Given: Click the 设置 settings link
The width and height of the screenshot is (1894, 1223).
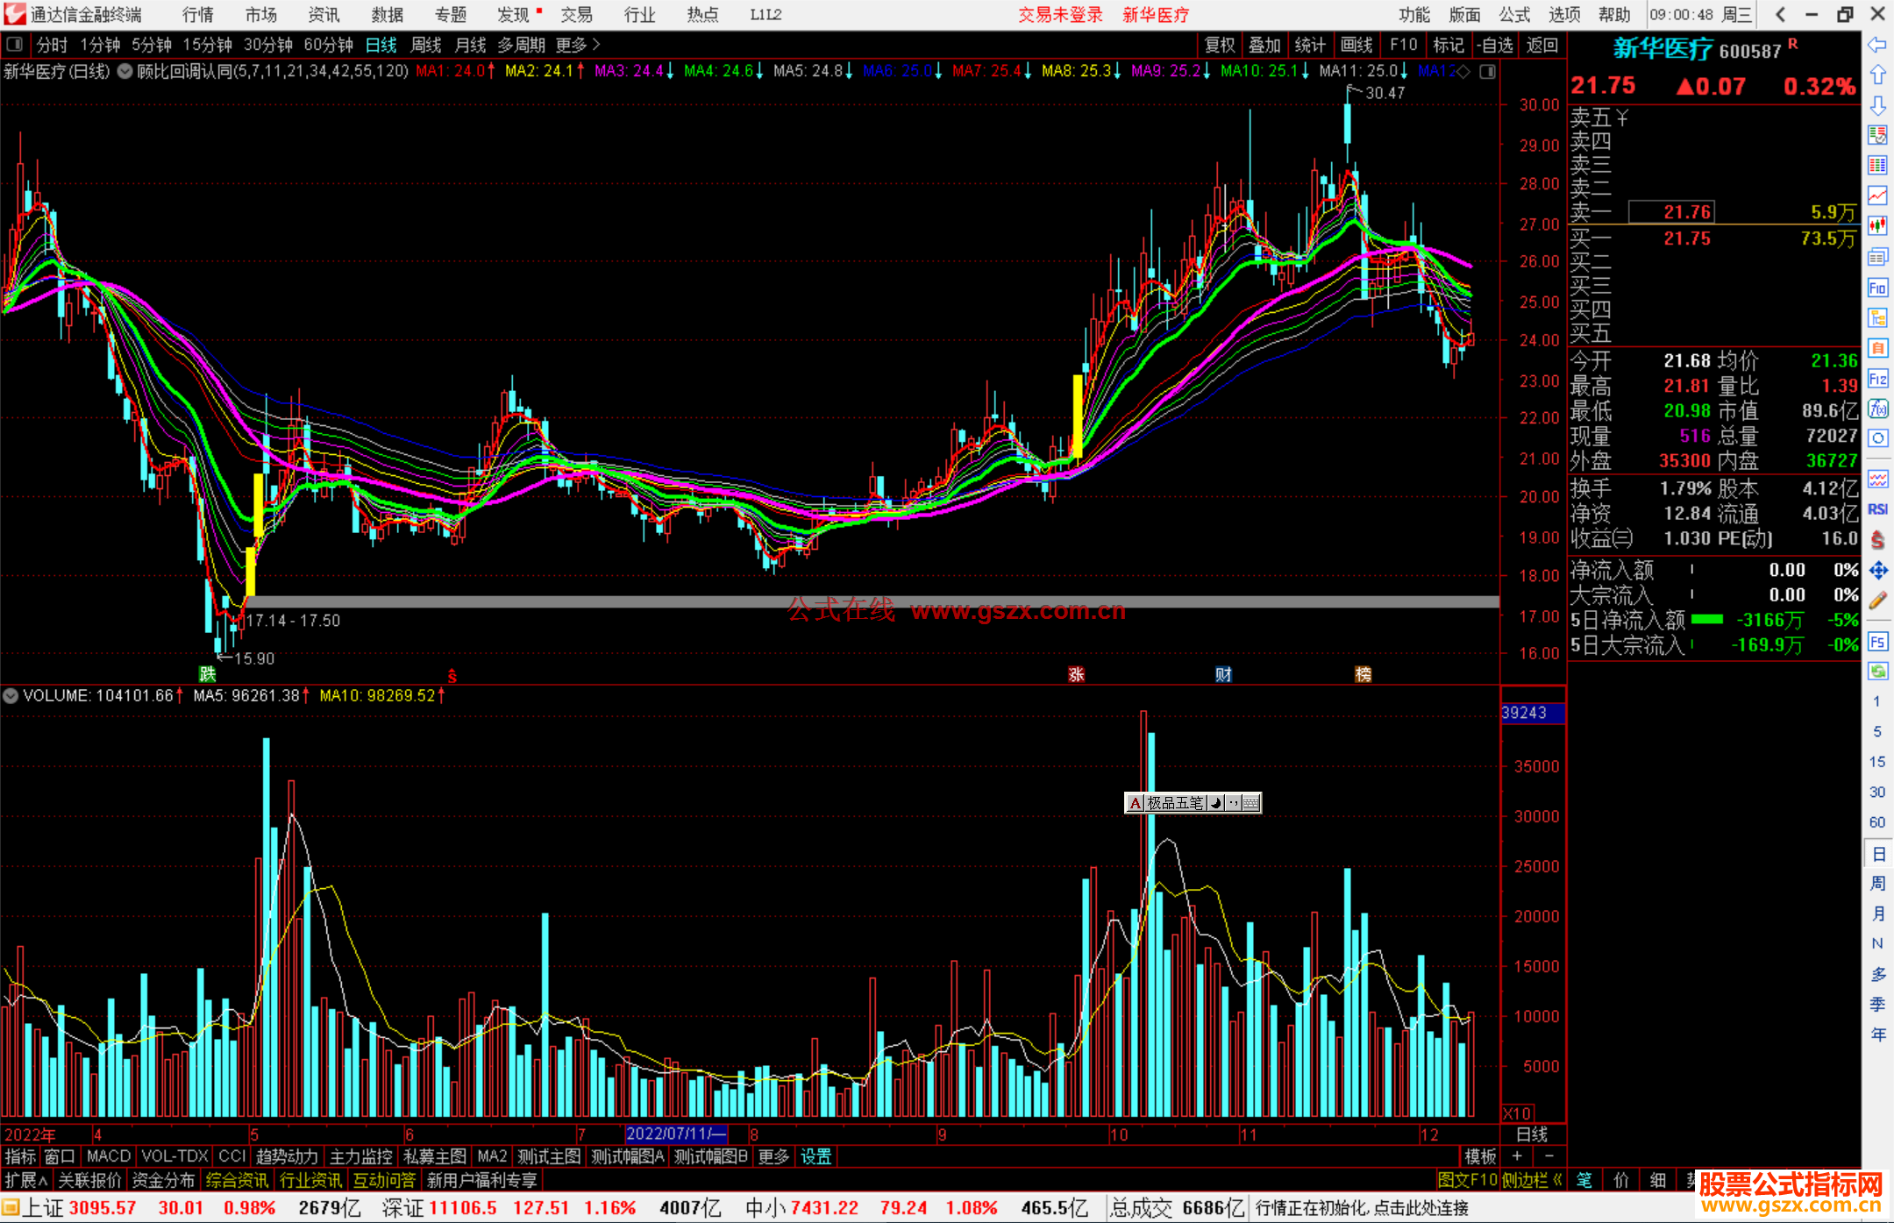Looking at the screenshot, I should 815,1156.
